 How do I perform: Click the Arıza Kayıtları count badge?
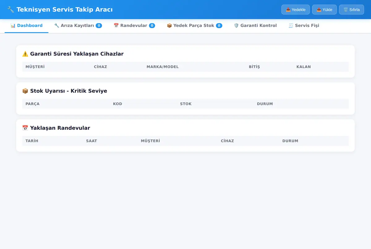click(99, 26)
